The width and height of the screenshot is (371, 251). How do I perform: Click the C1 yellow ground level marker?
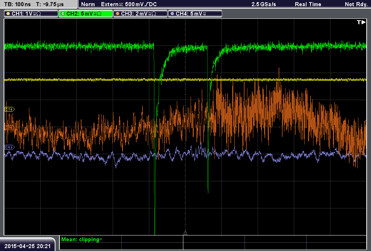[10, 109]
